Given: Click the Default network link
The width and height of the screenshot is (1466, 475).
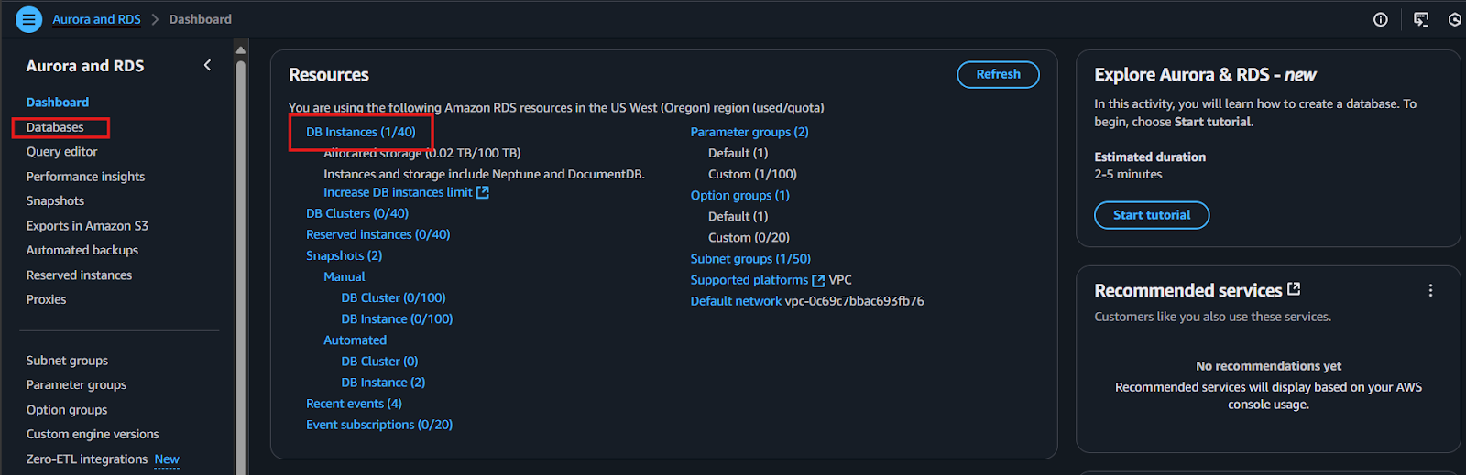Looking at the screenshot, I should (736, 301).
